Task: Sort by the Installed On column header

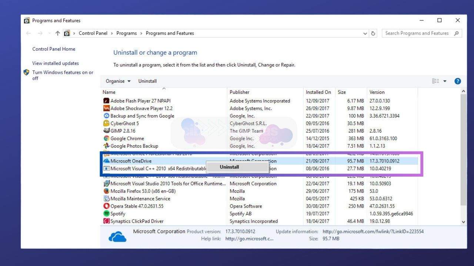Action: [318, 92]
